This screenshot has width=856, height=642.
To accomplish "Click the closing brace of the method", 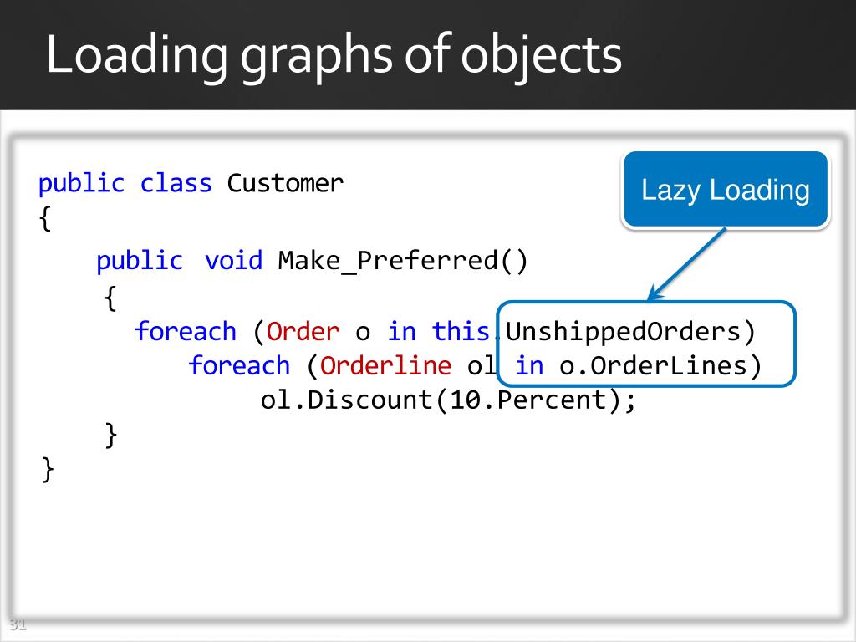I will tap(111, 435).
